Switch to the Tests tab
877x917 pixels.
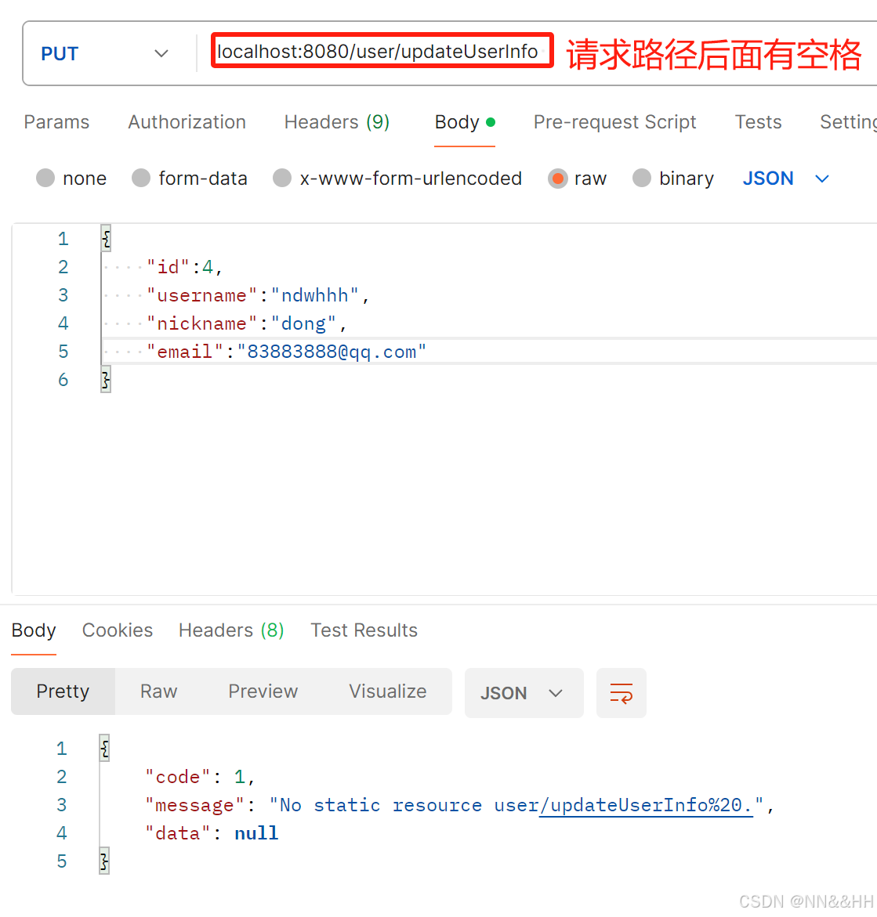point(758,121)
